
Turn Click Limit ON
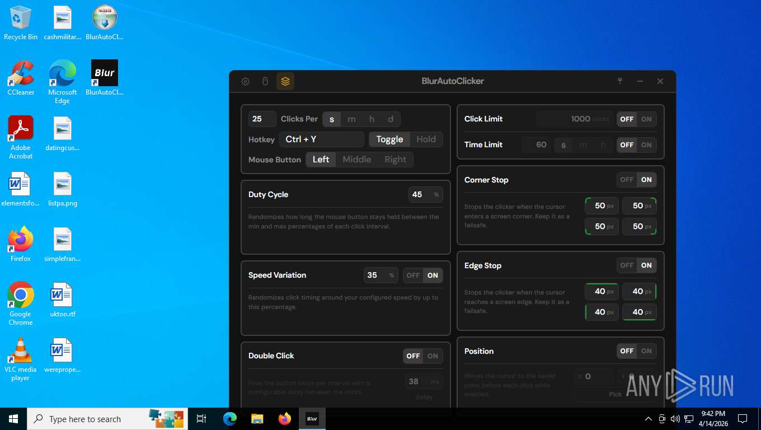646,119
